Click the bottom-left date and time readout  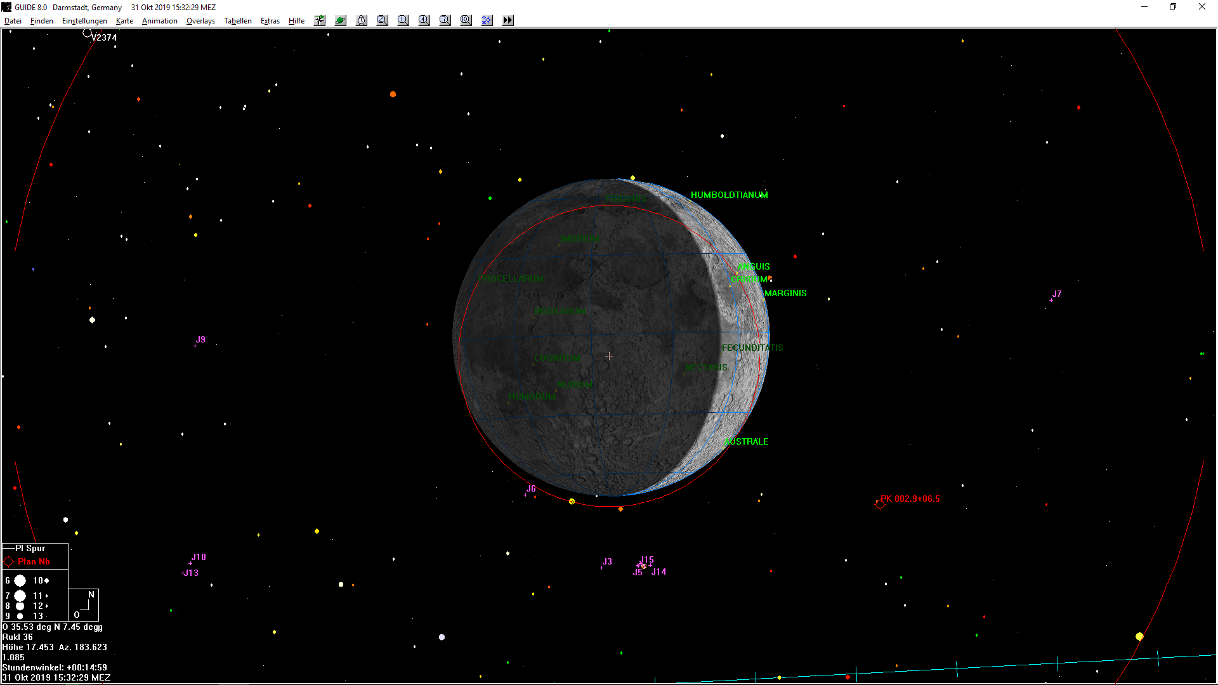click(x=56, y=677)
